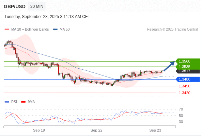Click the 30 MIN timeframe badge

pyautogui.click(x=37, y=6)
